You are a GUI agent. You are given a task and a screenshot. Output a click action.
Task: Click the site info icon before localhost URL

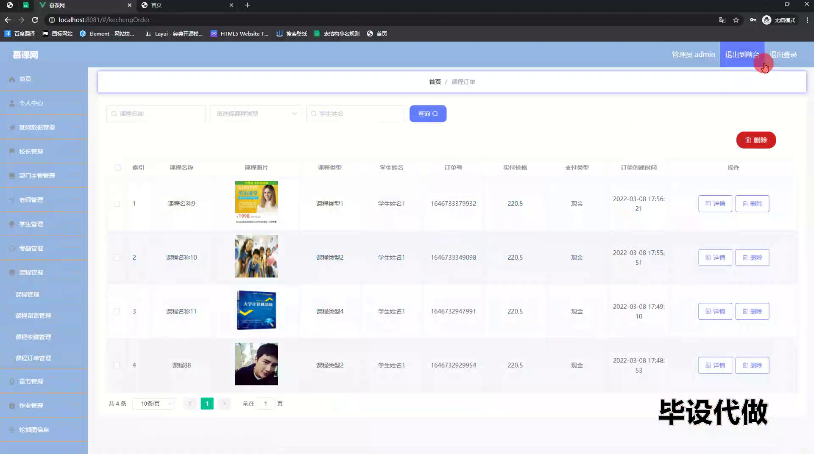(x=52, y=20)
